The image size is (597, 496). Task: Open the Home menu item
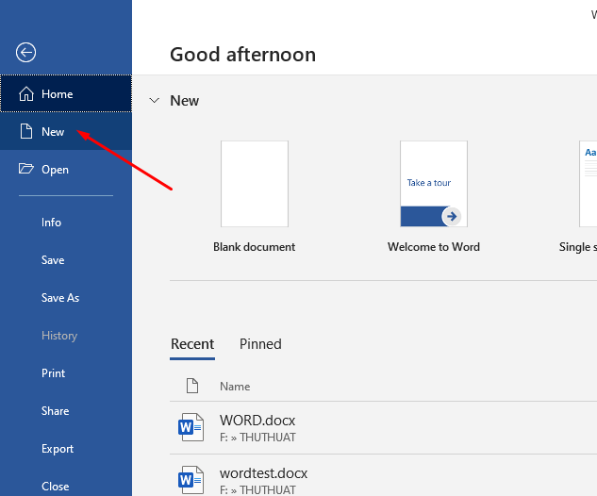[x=66, y=93]
